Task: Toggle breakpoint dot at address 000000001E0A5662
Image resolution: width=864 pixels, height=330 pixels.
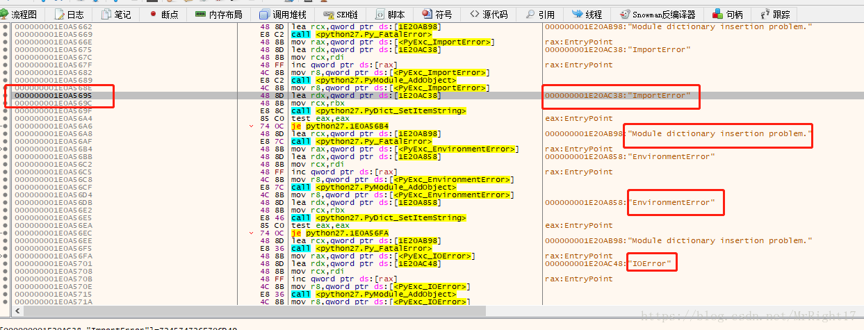Action: [x=6, y=26]
